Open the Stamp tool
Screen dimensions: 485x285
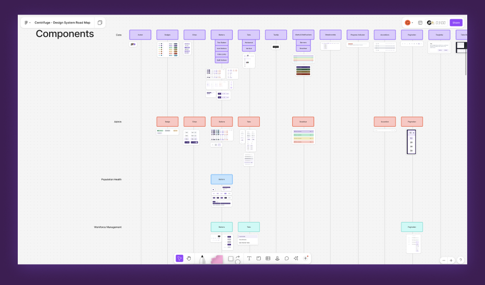tap(277, 258)
